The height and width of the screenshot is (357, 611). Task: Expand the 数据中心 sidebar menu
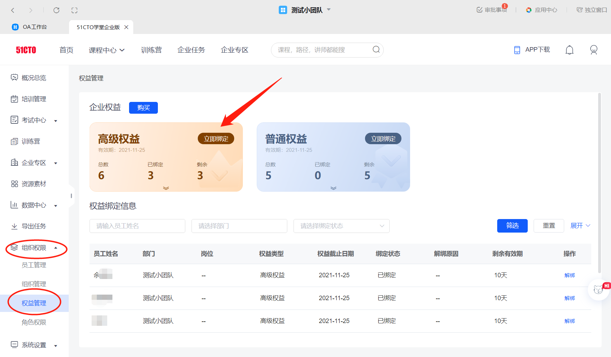click(34, 205)
